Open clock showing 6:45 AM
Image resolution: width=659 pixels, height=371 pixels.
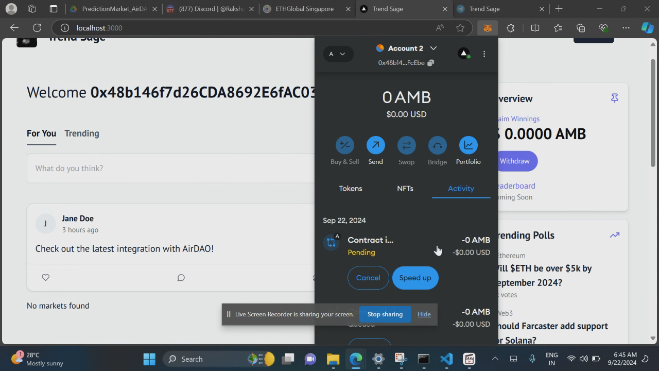[625, 359]
